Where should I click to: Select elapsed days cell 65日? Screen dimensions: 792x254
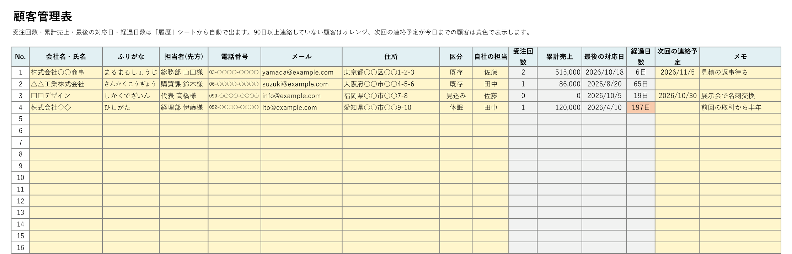coord(641,84)
